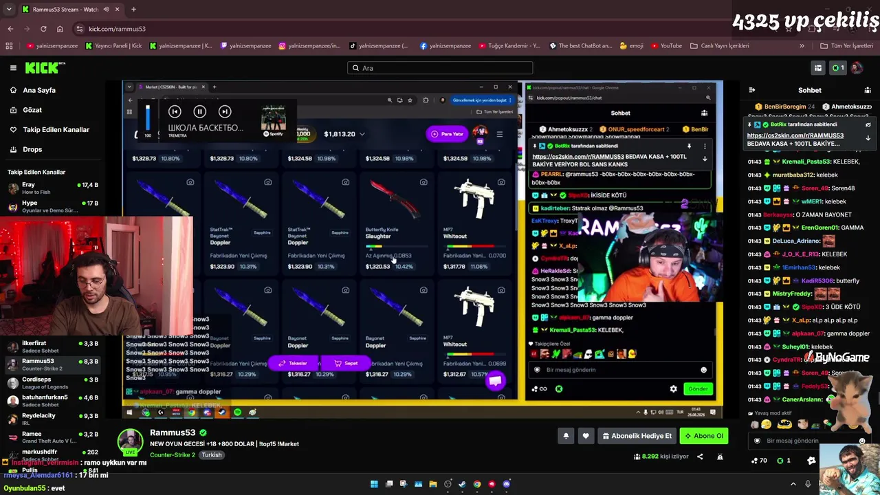The height and width of the screenshot is (495, 880).
Task: Open the browser tab search dropdown
Action: (x=8, y=10)
